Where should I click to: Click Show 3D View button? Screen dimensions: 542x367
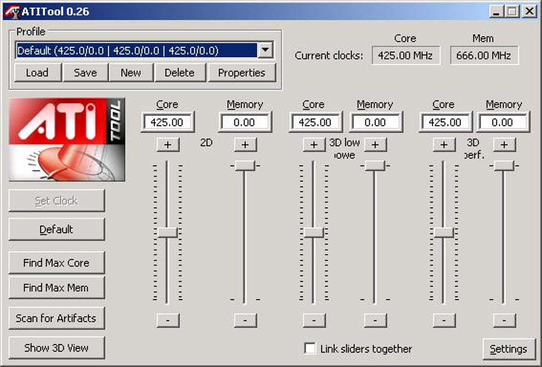(56, 348)
